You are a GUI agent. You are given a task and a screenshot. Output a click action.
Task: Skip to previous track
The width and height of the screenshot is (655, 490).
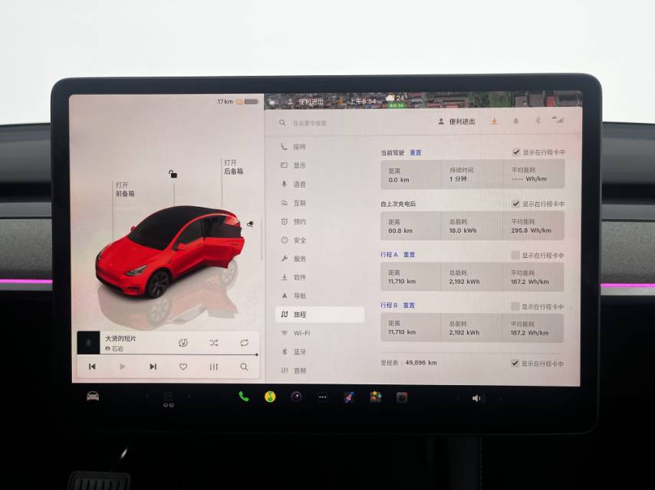[92, 367]
